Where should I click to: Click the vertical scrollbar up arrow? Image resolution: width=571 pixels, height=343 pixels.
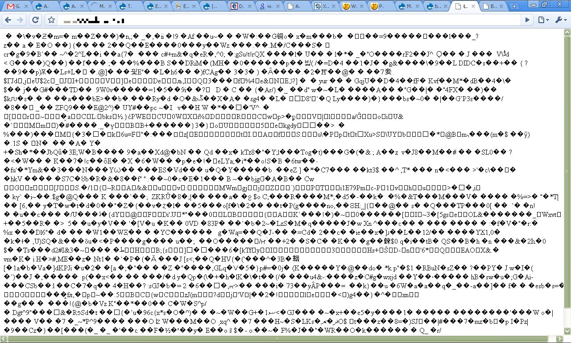567,32
